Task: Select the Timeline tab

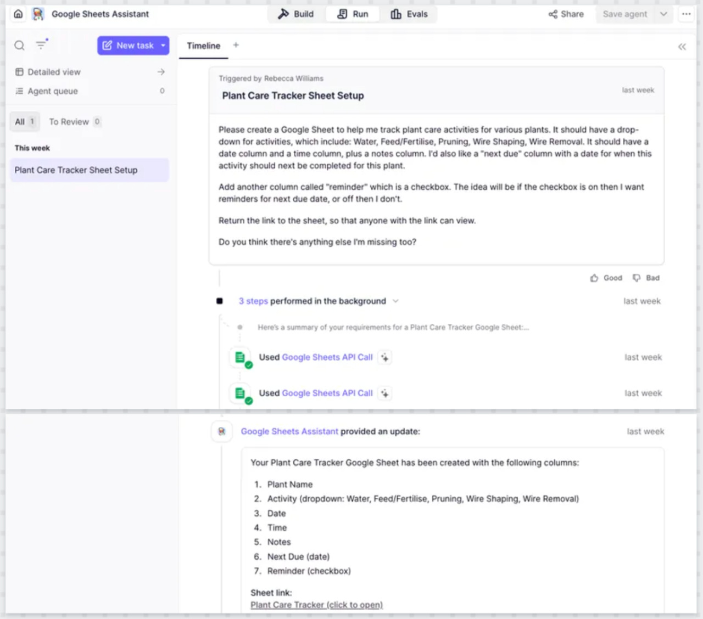Action: click(203, 46)
